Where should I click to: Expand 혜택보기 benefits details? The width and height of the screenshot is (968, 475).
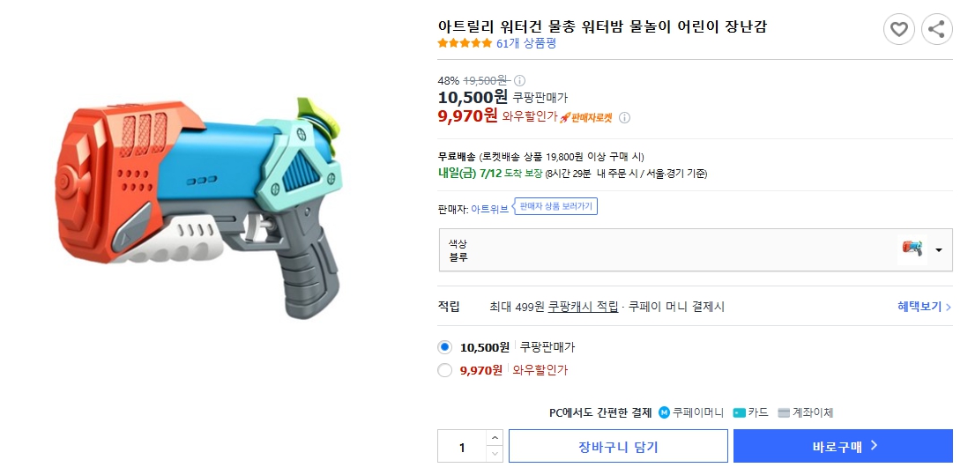click(x=924, y=307)
